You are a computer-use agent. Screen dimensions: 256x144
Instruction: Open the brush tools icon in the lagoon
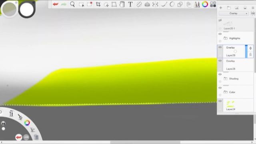pyautogui.click(x=11, y=113)
